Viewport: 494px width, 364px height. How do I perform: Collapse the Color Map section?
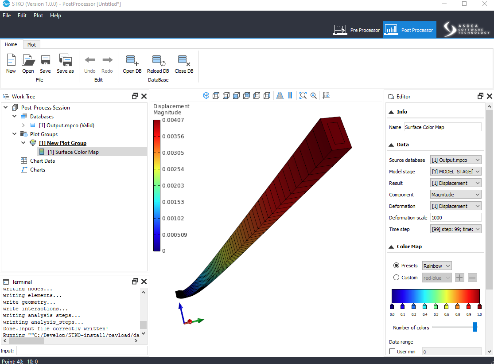click(391, 247)
